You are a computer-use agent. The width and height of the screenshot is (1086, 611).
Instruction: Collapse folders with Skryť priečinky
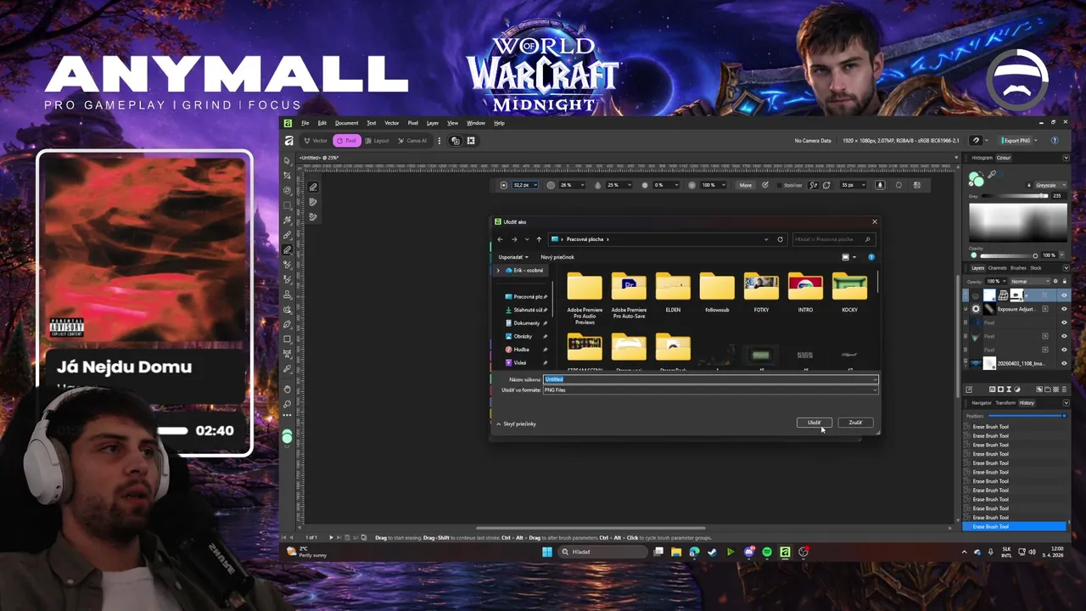coord(517,423)
